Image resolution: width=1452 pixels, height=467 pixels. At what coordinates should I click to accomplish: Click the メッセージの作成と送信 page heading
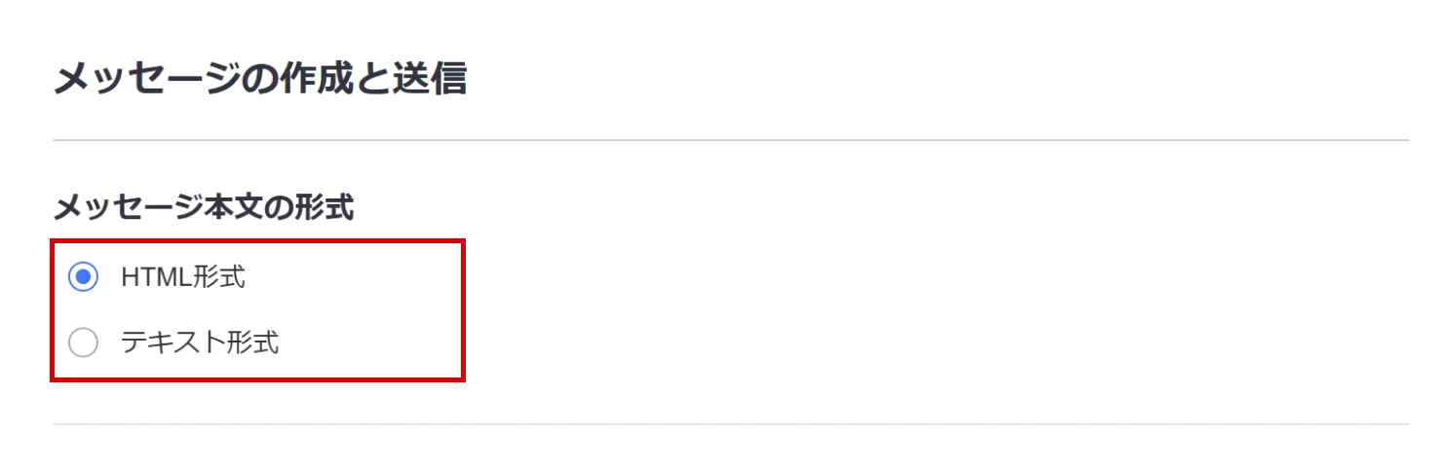tap(260, 79)
